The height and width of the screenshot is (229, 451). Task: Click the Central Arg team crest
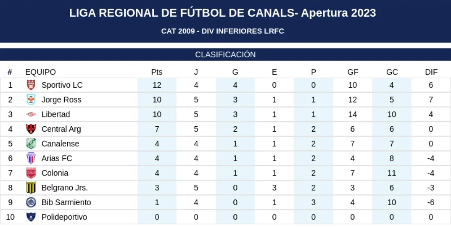(x=31, y=129)
